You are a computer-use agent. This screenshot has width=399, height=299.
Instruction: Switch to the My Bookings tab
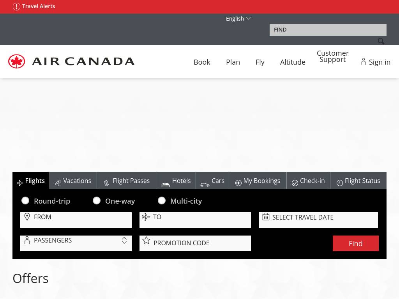point(258,181)
